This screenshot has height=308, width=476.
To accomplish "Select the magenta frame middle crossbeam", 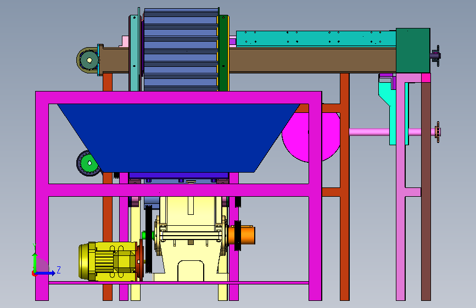I will coord(178,190).
